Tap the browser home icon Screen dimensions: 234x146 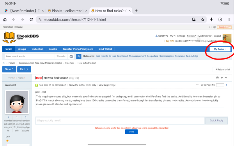pos(5,19)
